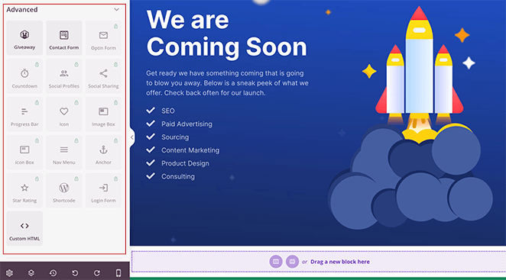Select the 'Get ready' description paragraph
The image size is (506, 280).
(227, 83)
